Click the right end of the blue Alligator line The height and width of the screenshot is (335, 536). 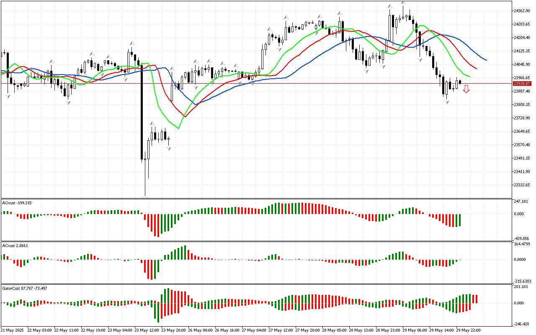[x=486, y=60]
